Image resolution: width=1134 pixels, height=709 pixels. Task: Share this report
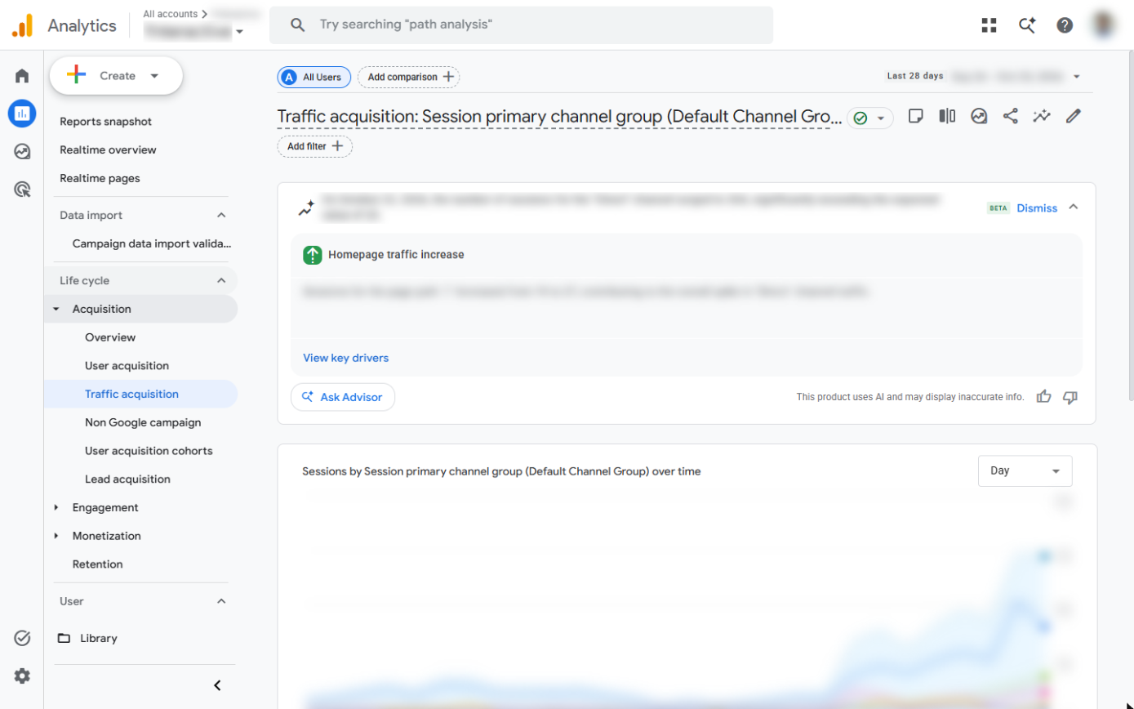[x=1011, y=116]
